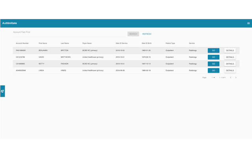Image resolution: width=252 pixels, height=157 pixels.
Task: Click GO for LINDA HINES
Action: [213, 71]
